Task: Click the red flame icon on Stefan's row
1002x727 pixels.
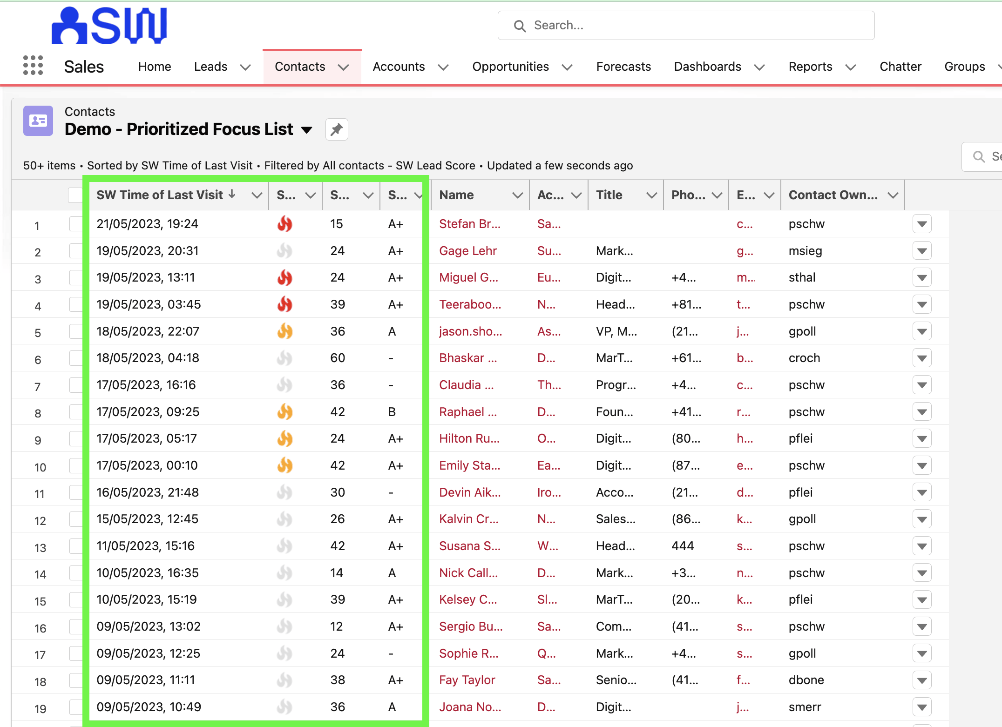Action: click(x=285, y=224)
